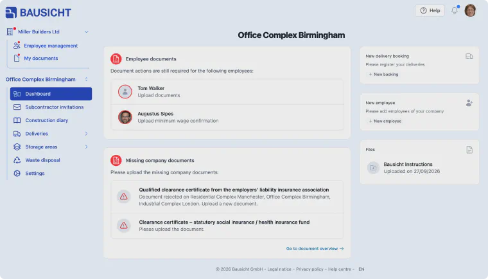Viewport: 488px width, 279px height.
Task: Click the New employee button with plus
Action: click(x=385, y=121)
